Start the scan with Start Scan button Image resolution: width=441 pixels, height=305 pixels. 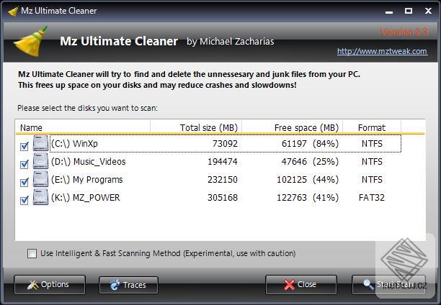[x=388, y=284]
